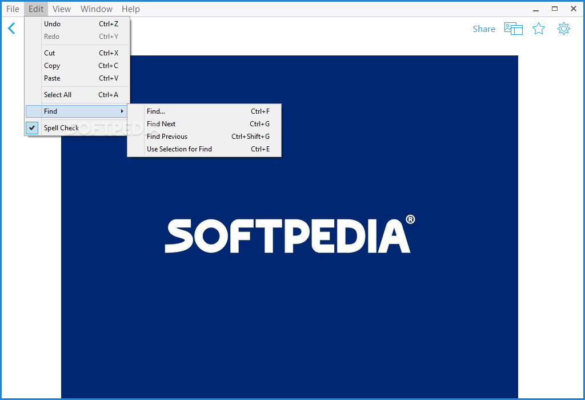Open the File menu
Image resolution: width=585 pixels, height=400 pixels.
tap(13, 9)
